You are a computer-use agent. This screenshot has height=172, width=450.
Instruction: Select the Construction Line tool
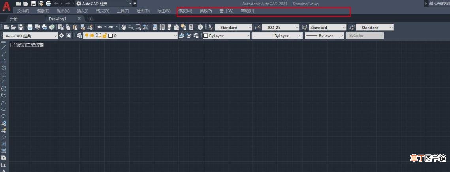[4, 54]
